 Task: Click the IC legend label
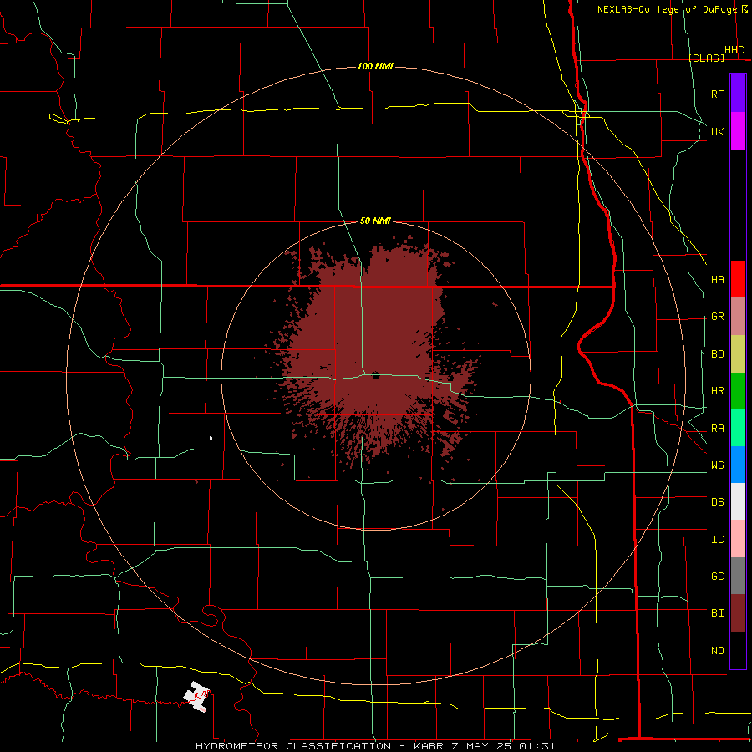[x=717, y=540]
